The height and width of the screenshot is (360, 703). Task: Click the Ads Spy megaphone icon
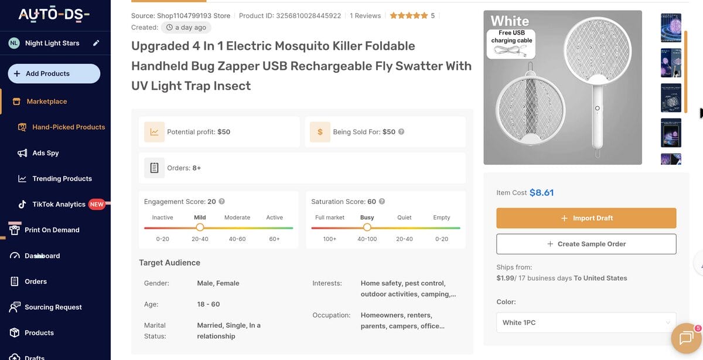pos(22,153)
